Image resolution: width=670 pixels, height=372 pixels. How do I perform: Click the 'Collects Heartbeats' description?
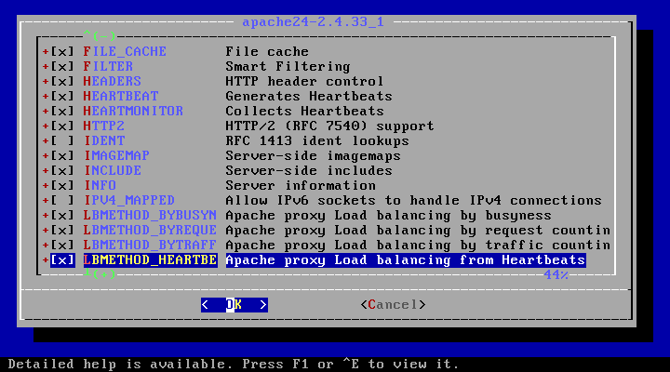pos(304,111)
